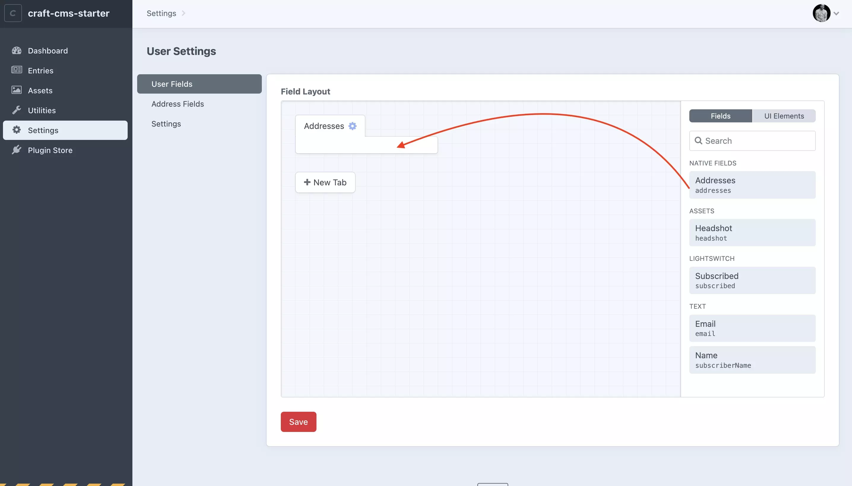Click the Field Layout heading
Image resolution: width=852 pixels, height=486 pixels.
click(305, 91)
